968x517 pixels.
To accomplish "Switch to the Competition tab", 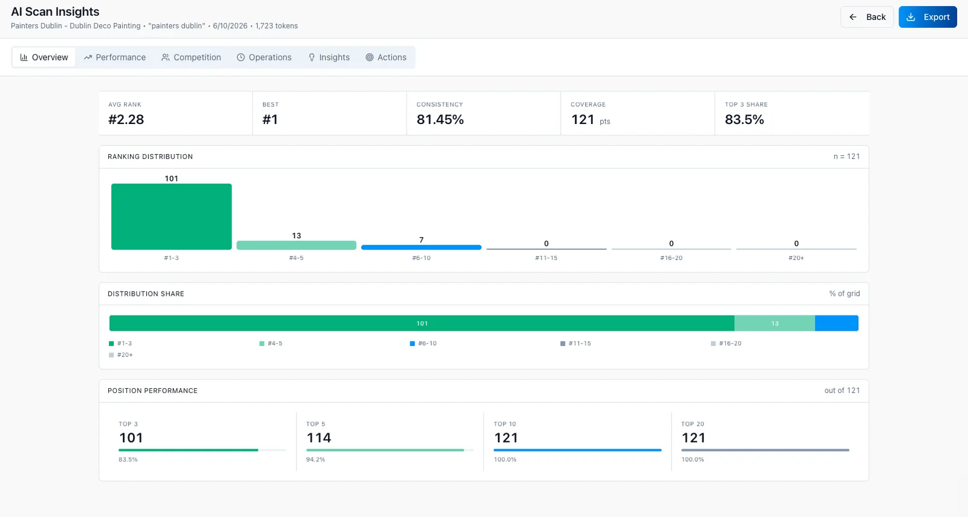I will [x=191, y=57].
